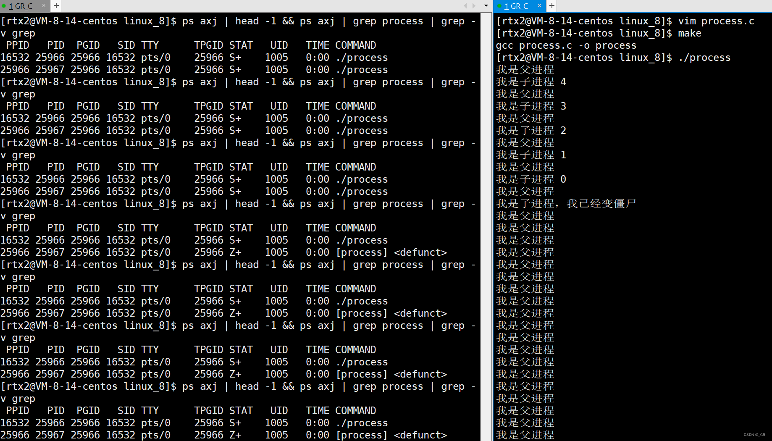Open the tab list dropdown arrow
This screenshot has width=772, height=441.
pos(486,6)
